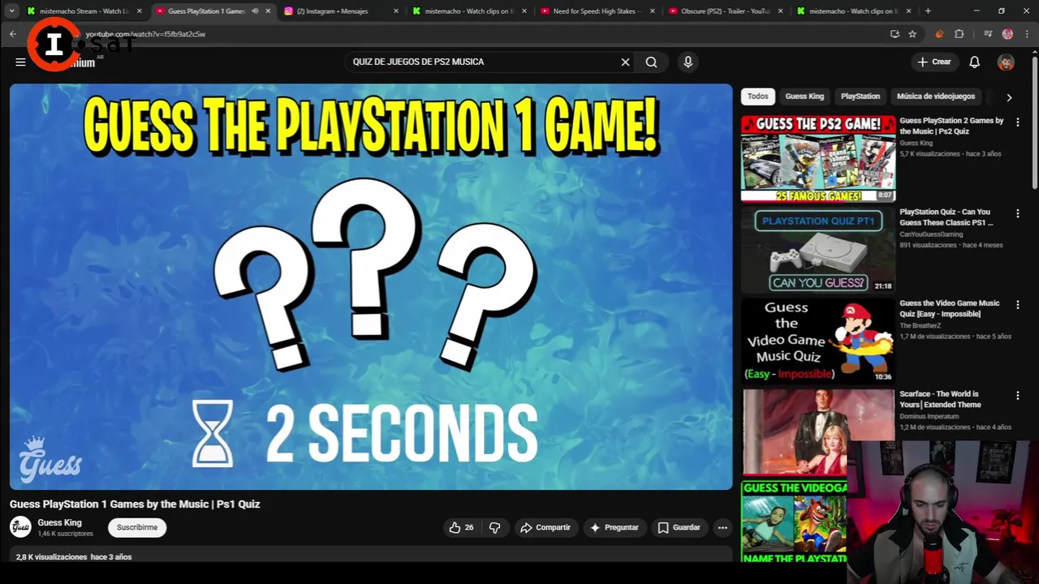Open Guess the Video Game Music Quiz thumbnail
Viewport: 1039px width, 584px height.
click(x=818, y=341)
